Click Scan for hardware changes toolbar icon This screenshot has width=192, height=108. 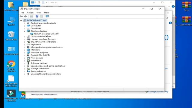click(x=47, y=16)
